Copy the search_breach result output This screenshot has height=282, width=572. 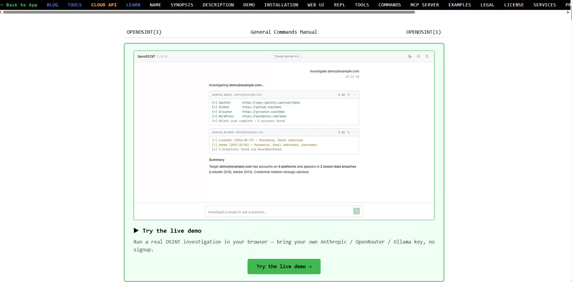coord(349,132)
